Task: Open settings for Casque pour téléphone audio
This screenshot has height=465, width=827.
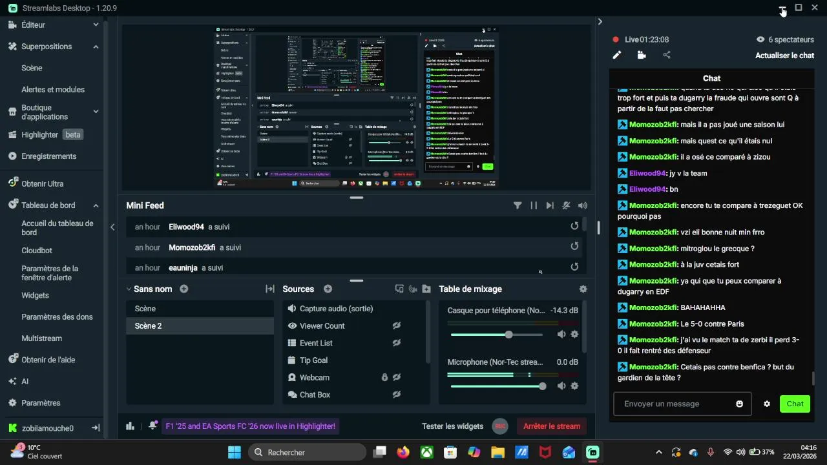Action: tap(574, 334)
